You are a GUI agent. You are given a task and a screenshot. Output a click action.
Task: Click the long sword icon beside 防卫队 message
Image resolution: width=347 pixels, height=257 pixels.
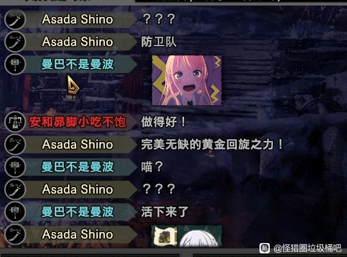(15, 42)
